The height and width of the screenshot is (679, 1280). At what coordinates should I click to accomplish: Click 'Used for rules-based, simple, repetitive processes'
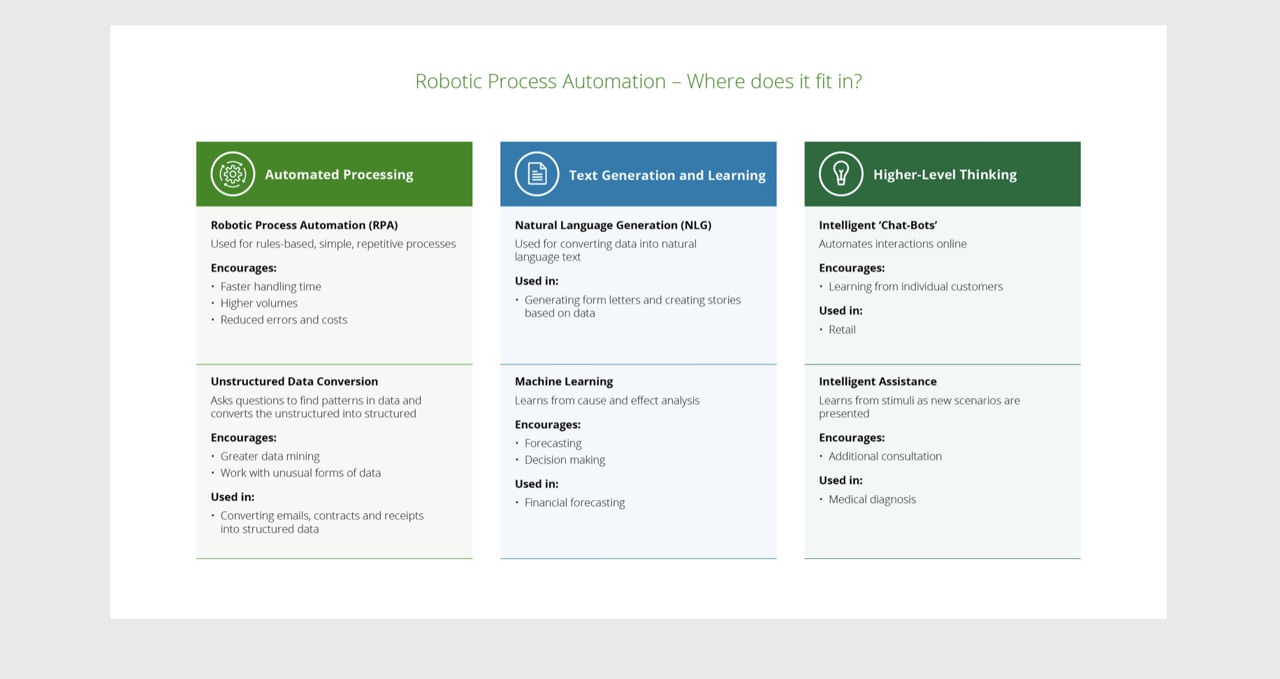pyautogui.click(x=333, y=244)
